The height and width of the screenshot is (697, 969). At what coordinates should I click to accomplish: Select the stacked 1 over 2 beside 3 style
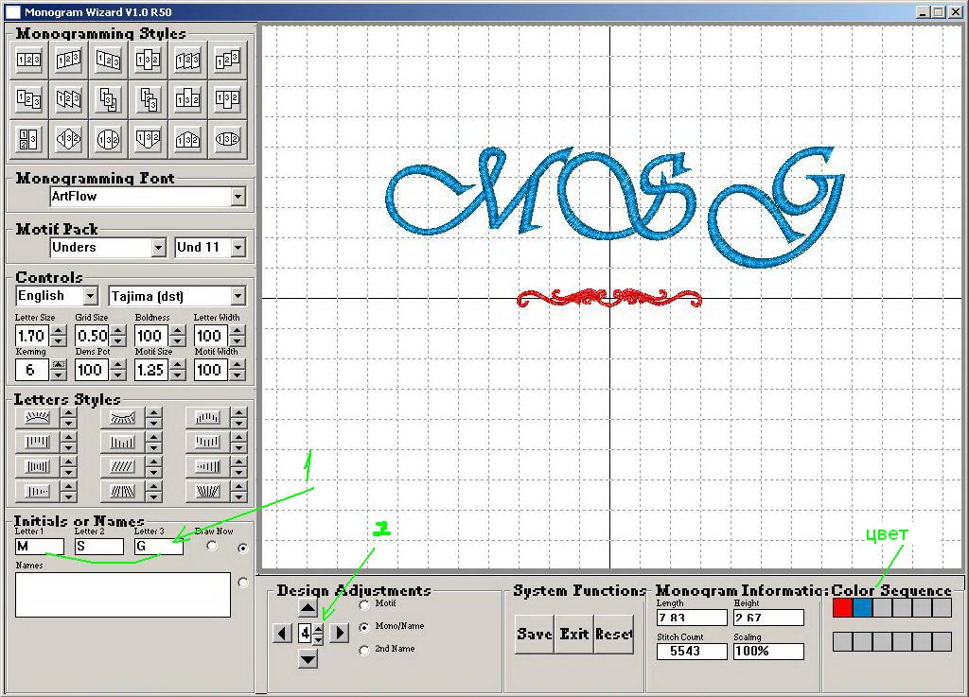pos(29,139)
